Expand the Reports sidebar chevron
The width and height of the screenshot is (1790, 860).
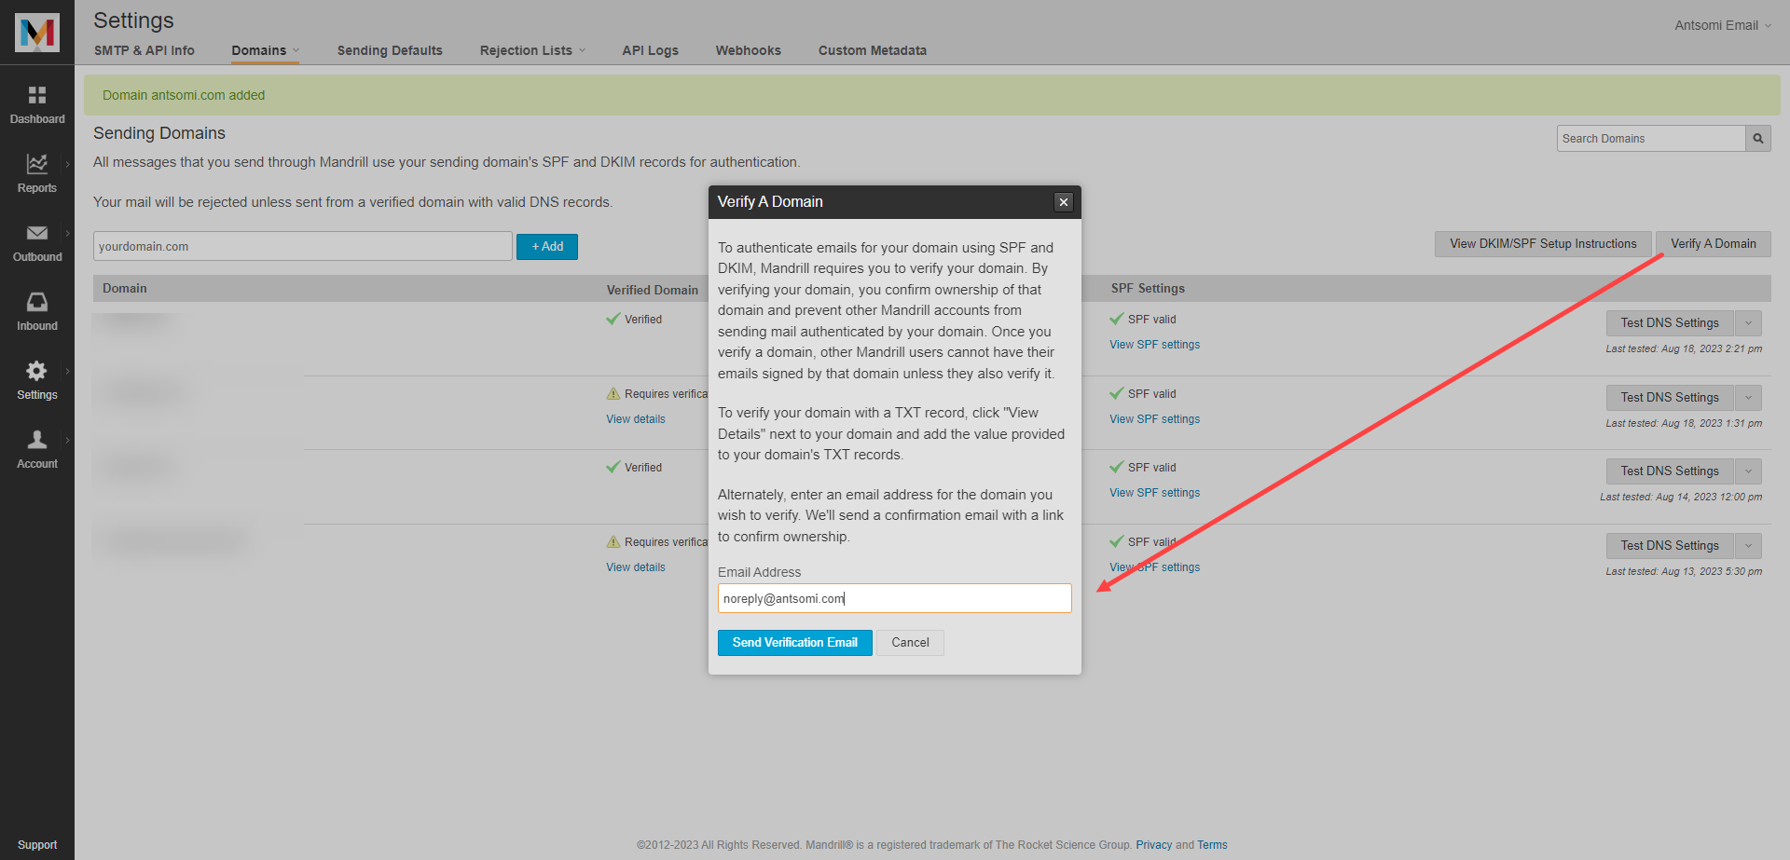click(67, 164)
